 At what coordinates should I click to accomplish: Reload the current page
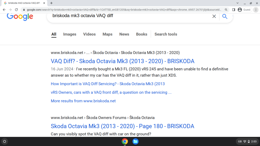[16, 10]
